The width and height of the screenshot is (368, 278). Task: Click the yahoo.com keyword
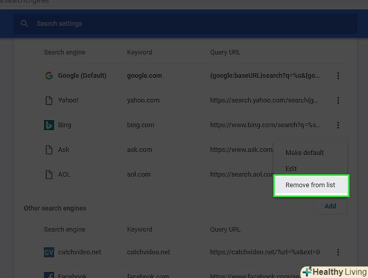point(143,100)
